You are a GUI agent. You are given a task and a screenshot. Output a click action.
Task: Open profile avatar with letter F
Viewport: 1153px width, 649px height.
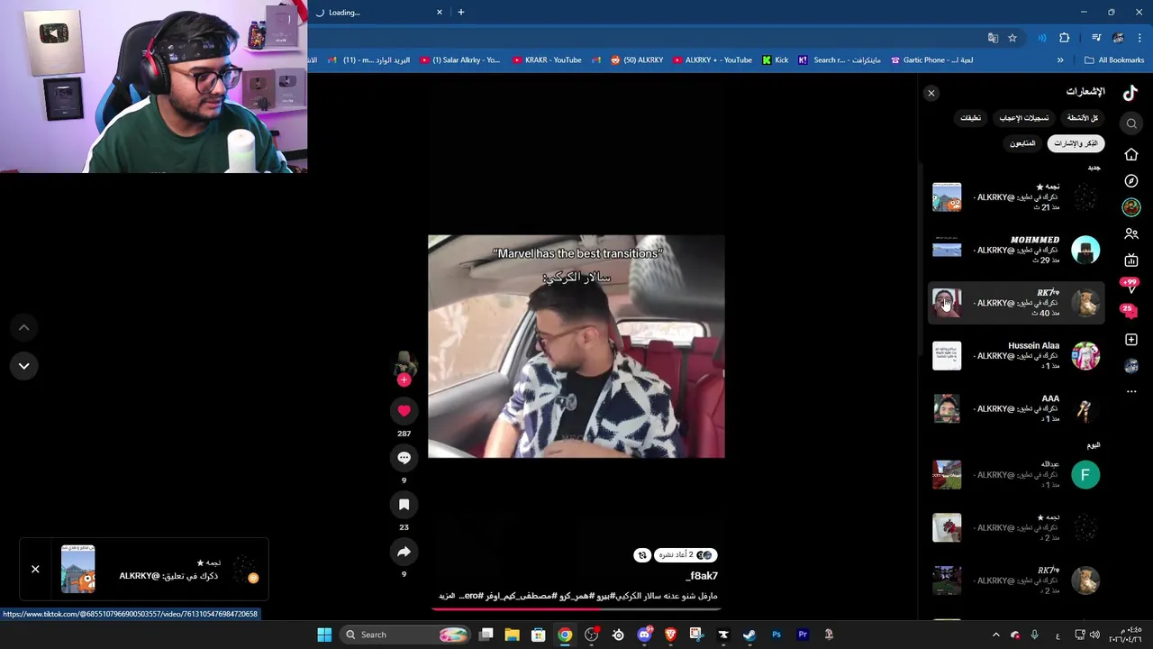[1085, 475]
